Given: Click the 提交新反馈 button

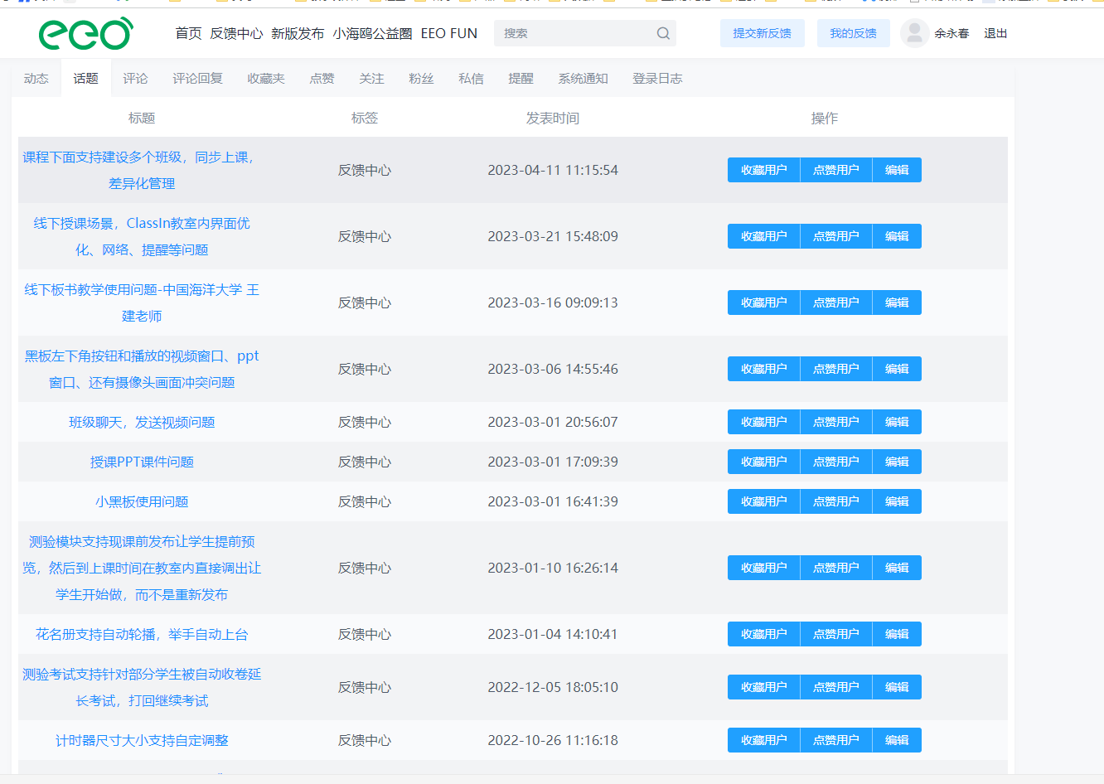Looking at the screenshot, I should [763, 33].
